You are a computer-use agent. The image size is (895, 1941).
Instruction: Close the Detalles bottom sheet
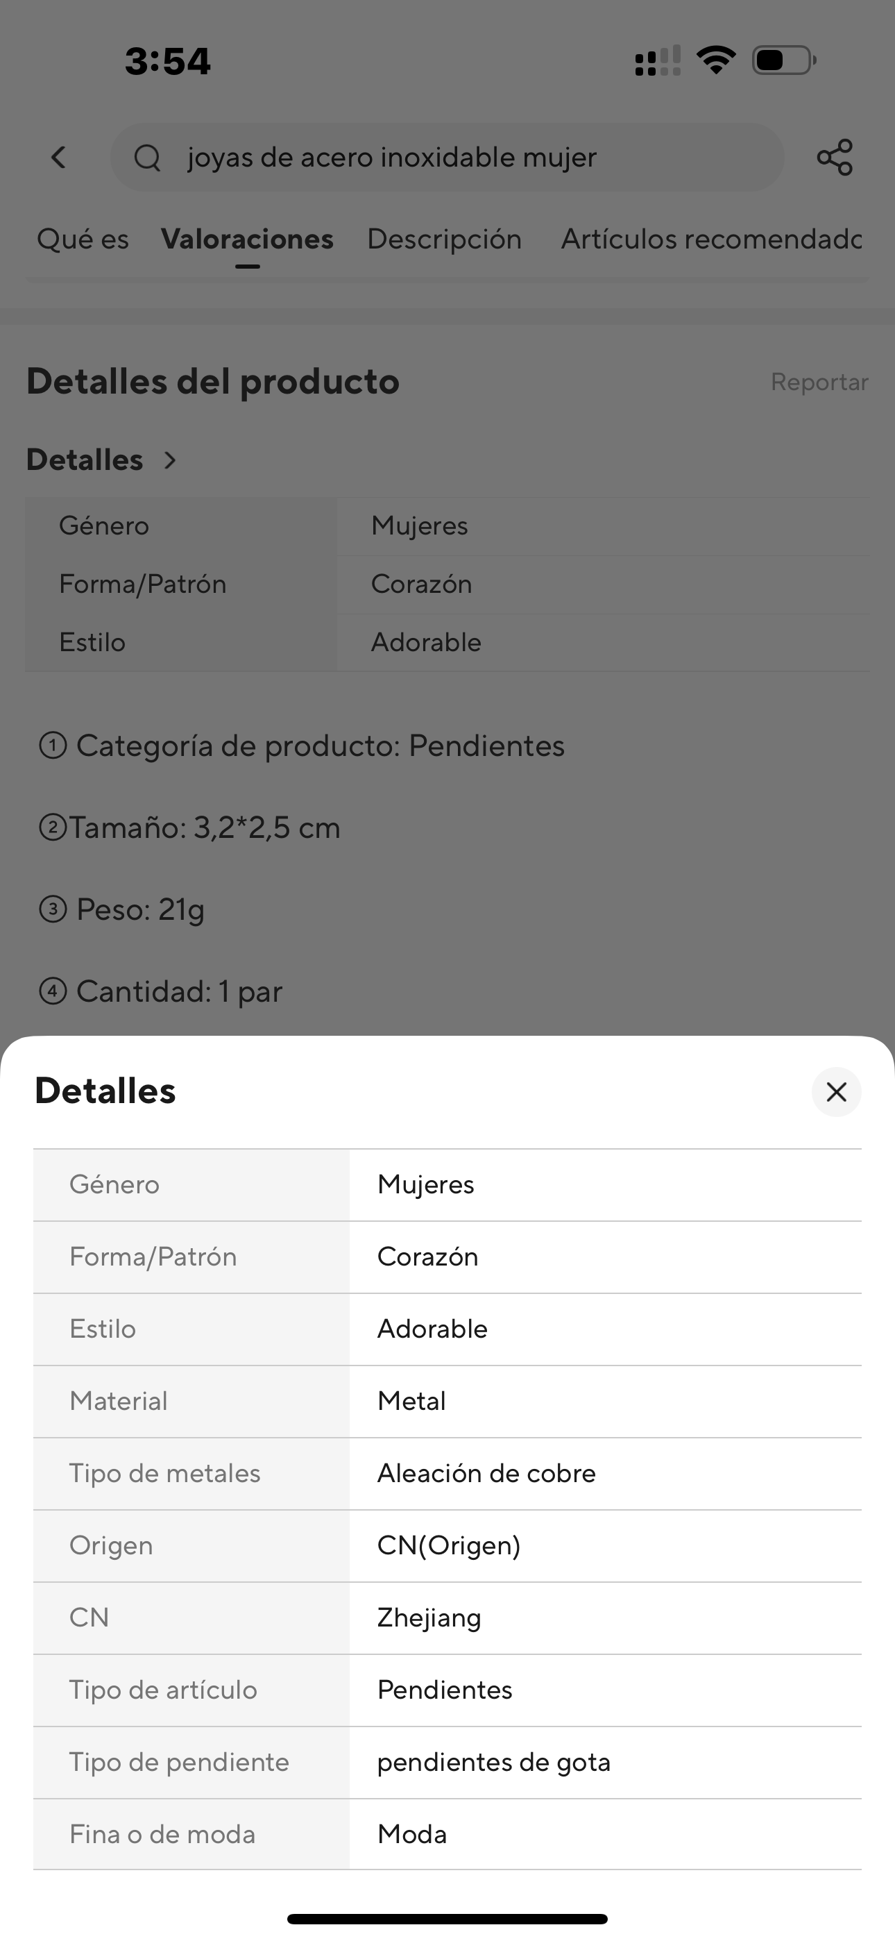836,1092
